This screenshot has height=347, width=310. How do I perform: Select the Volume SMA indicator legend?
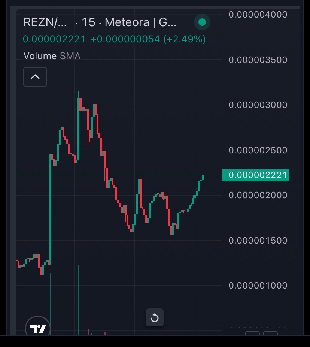pyautogui.click(x=52, y=56)
